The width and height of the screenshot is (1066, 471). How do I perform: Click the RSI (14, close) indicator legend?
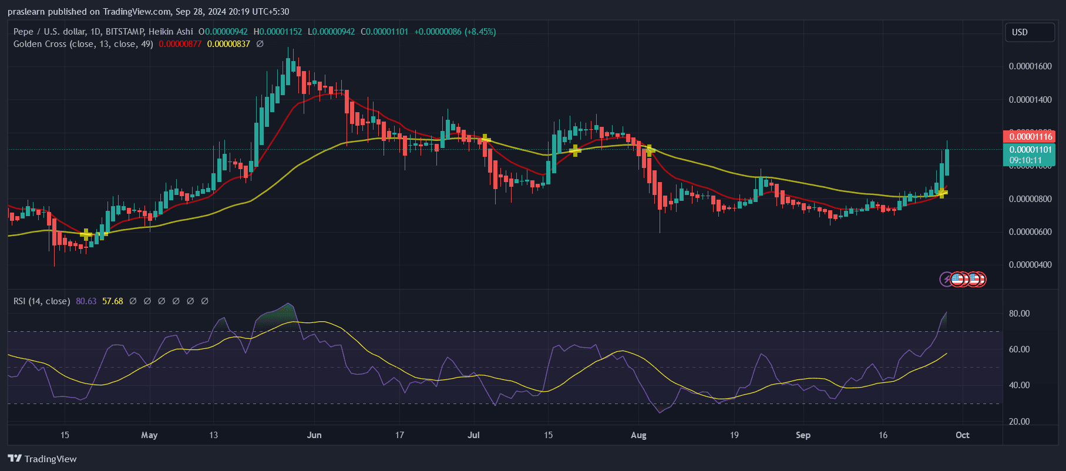click(42, 301)
